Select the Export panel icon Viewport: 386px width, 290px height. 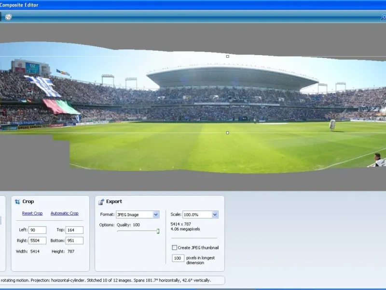click(101, 202)
